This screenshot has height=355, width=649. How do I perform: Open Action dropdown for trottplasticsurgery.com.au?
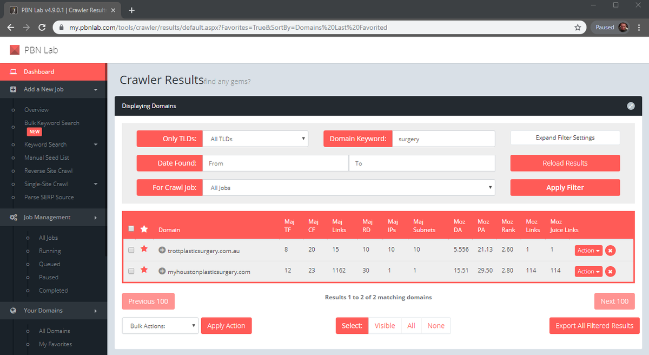[x=588, y=251]
